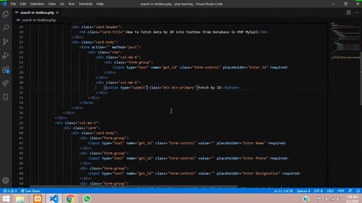Open the Go menu

(x=62, y=4)
